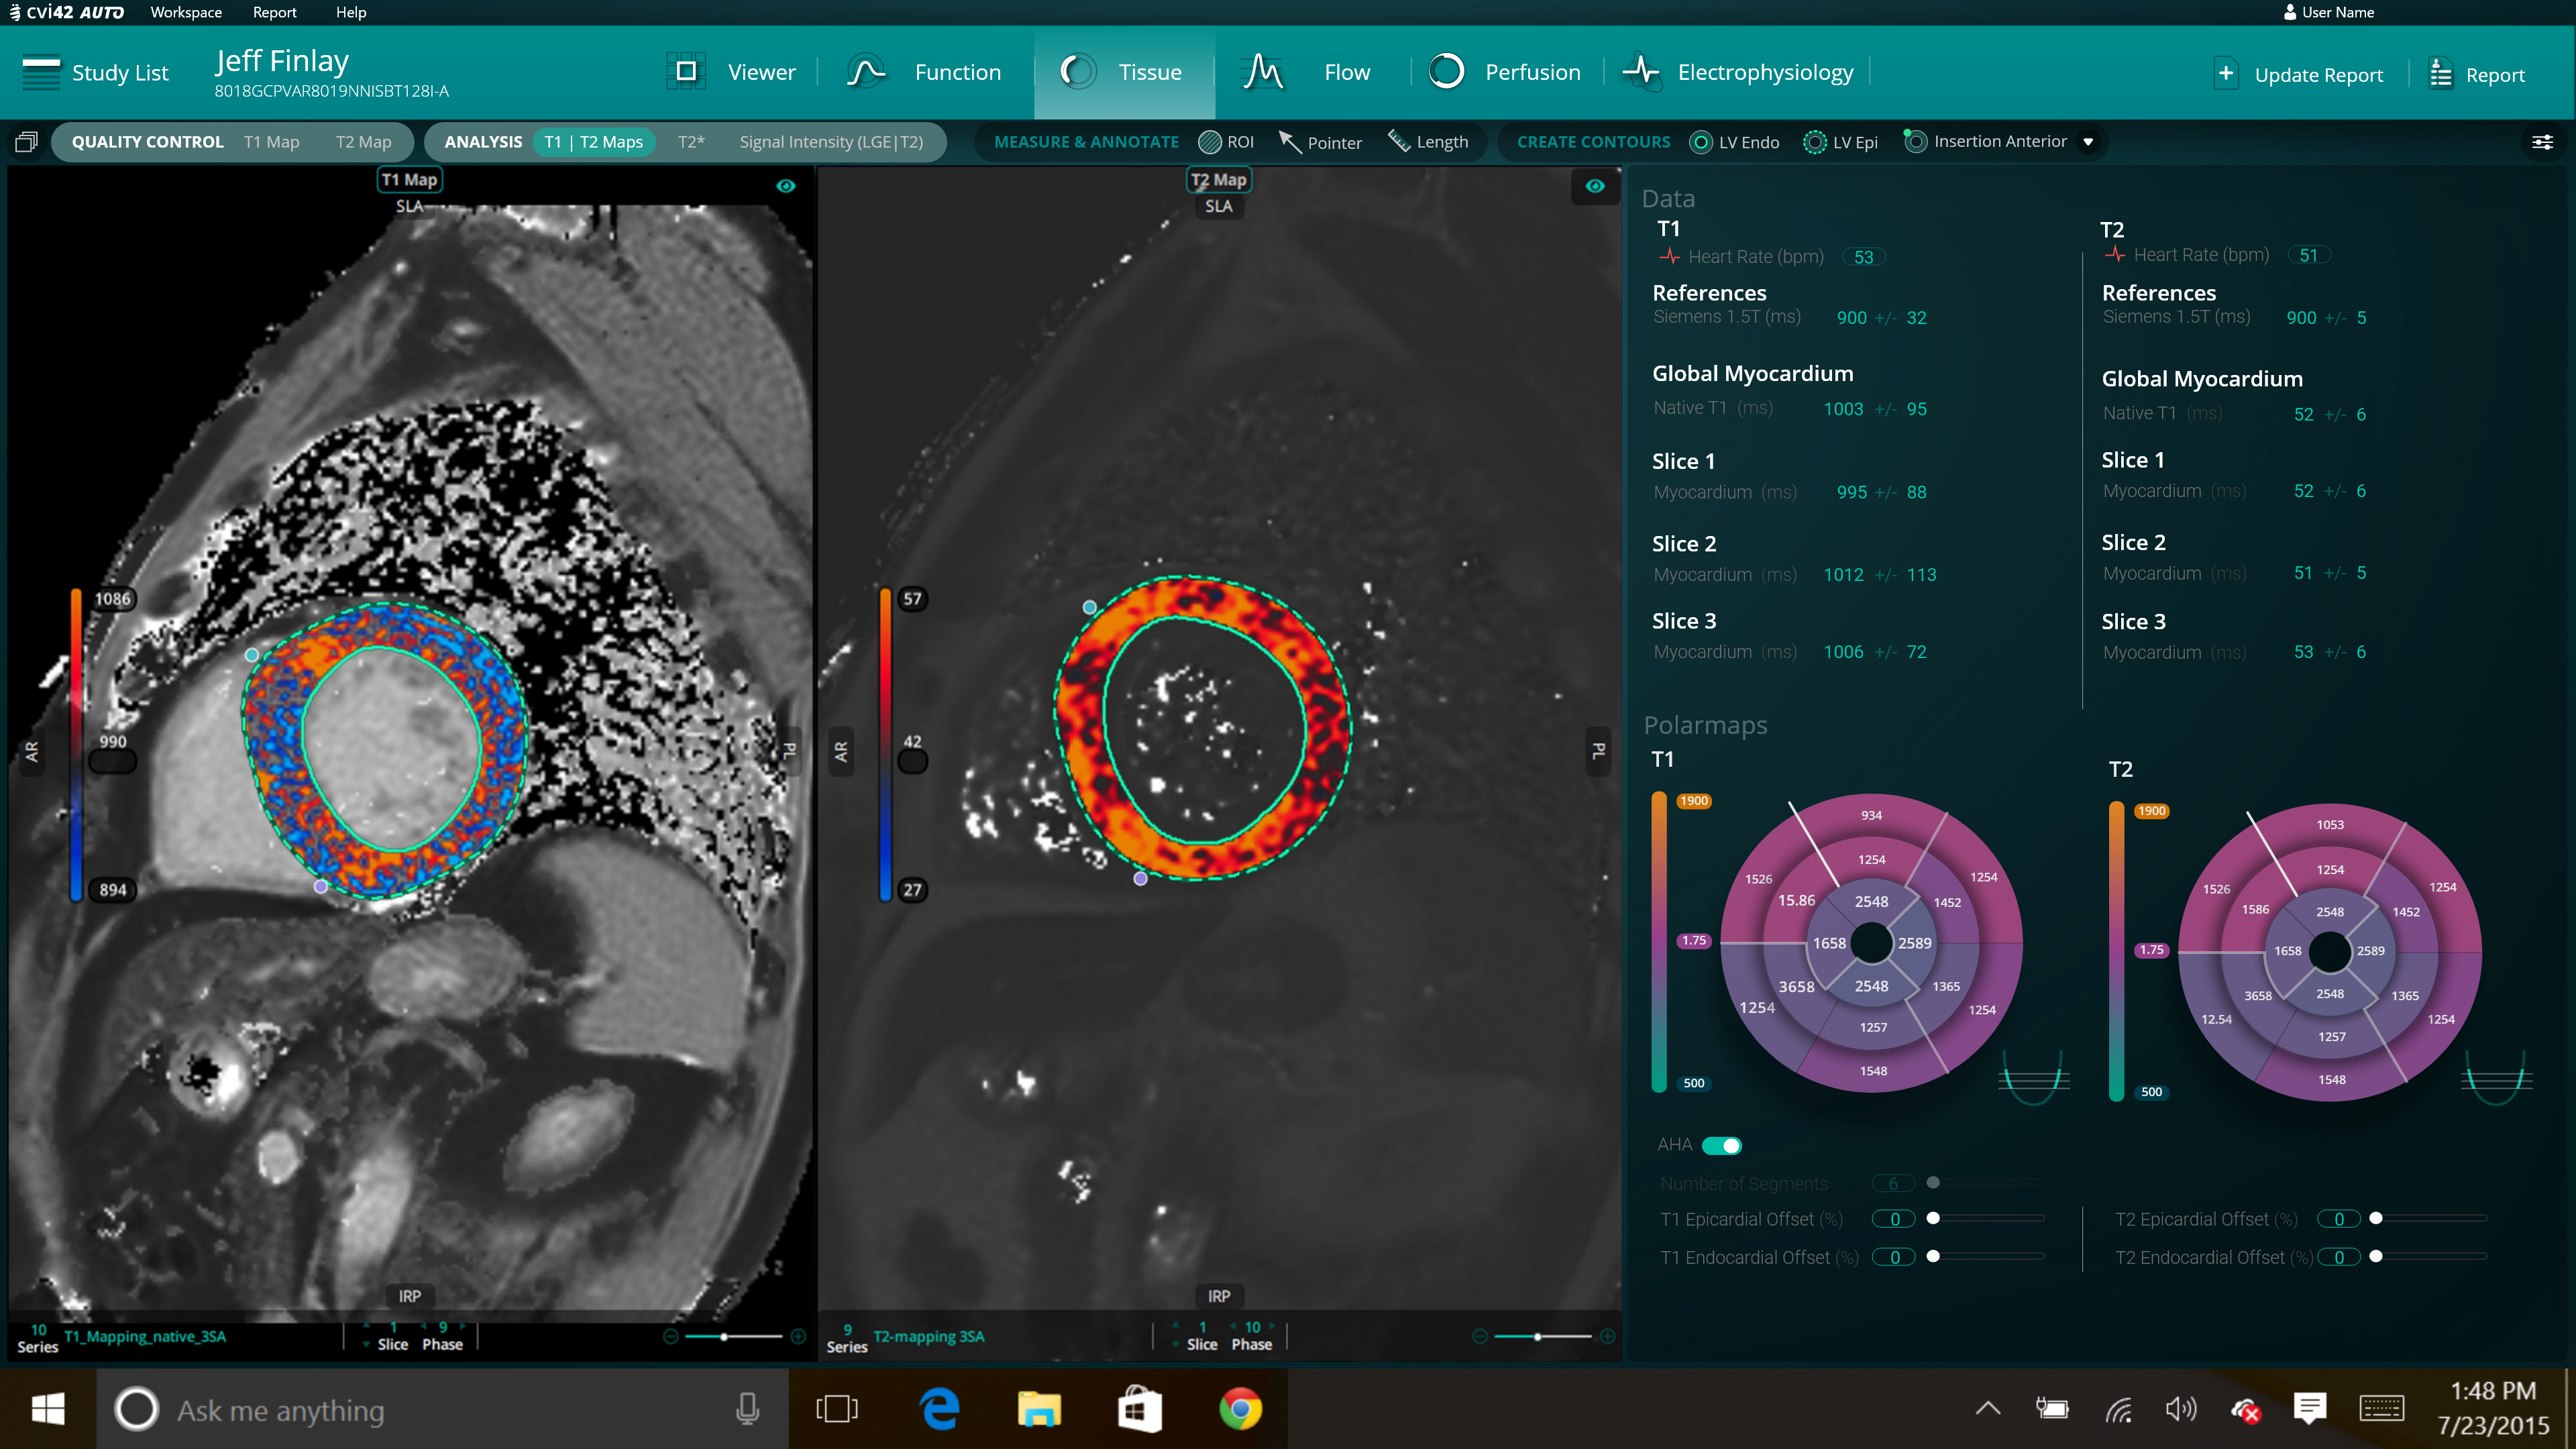Viewport: 2576px width, 1449px height.
Task: Hide T1 Map overlay with eye icon
Action: pos(786,186)
